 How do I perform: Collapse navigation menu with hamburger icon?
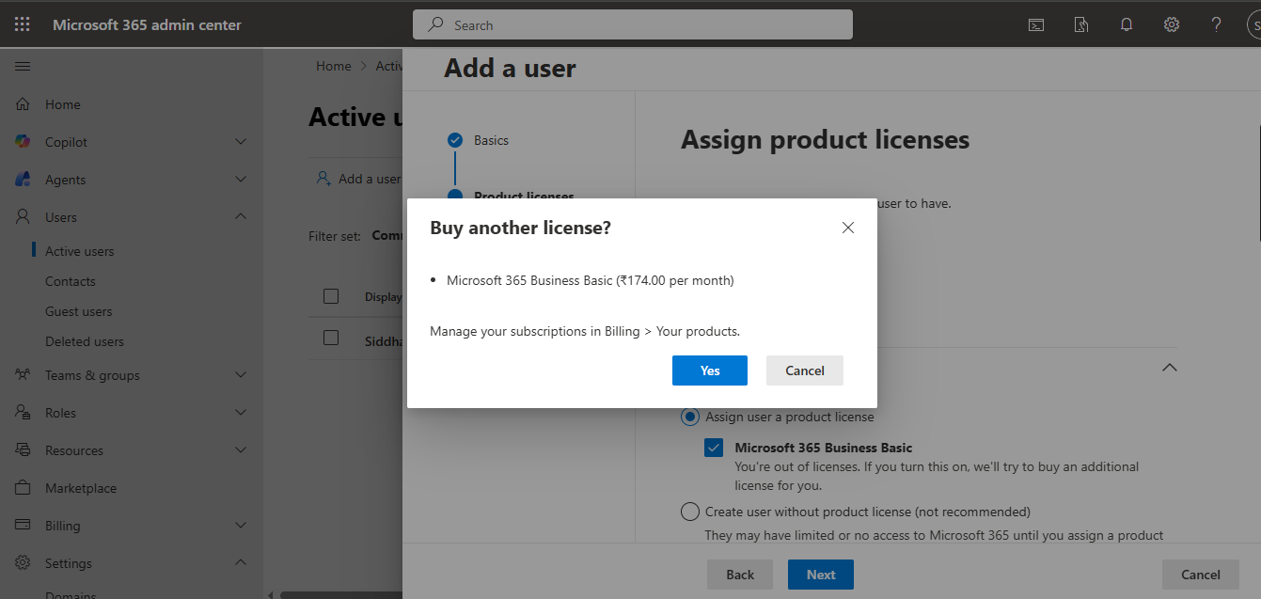click(x=23, y=67)
